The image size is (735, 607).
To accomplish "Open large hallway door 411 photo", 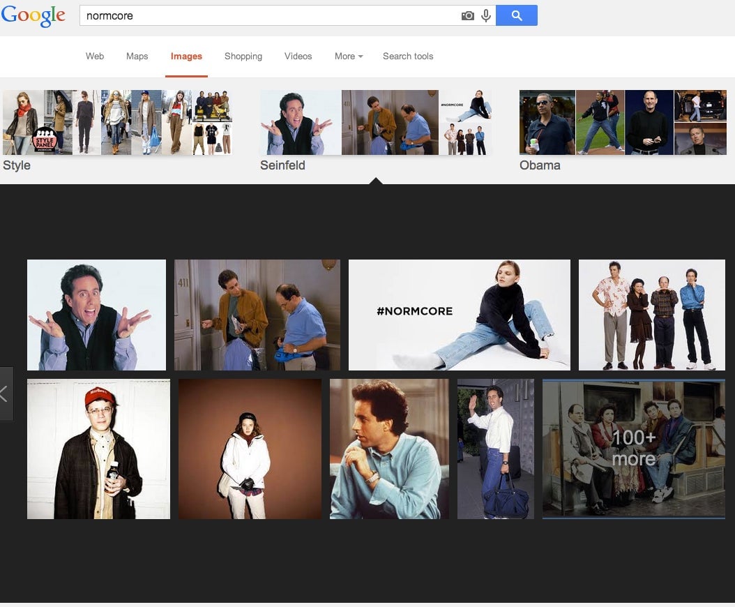I will (x=257, y=315).
